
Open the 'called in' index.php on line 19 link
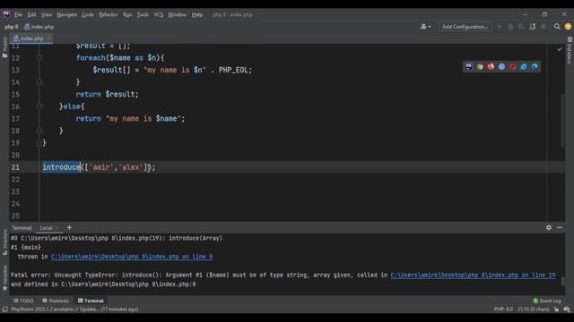pyautogui.click(x=473, y=275)
